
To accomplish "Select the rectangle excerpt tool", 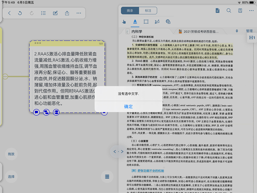I will [146, 22].
